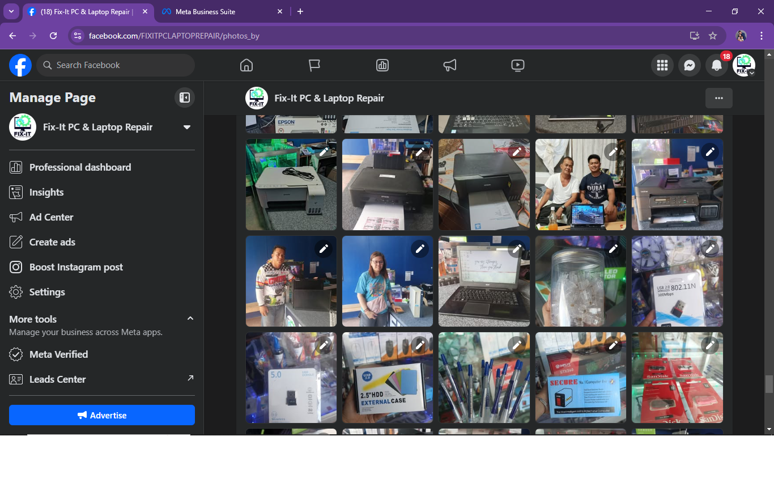
Task: Collapse the Manage Page sidebar panel icon
Action: 185,98
